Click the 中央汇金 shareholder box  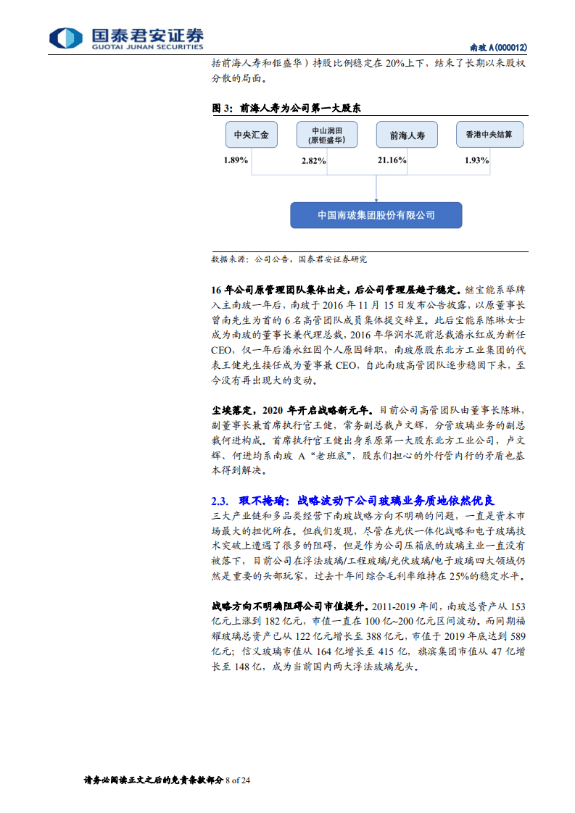251,135
